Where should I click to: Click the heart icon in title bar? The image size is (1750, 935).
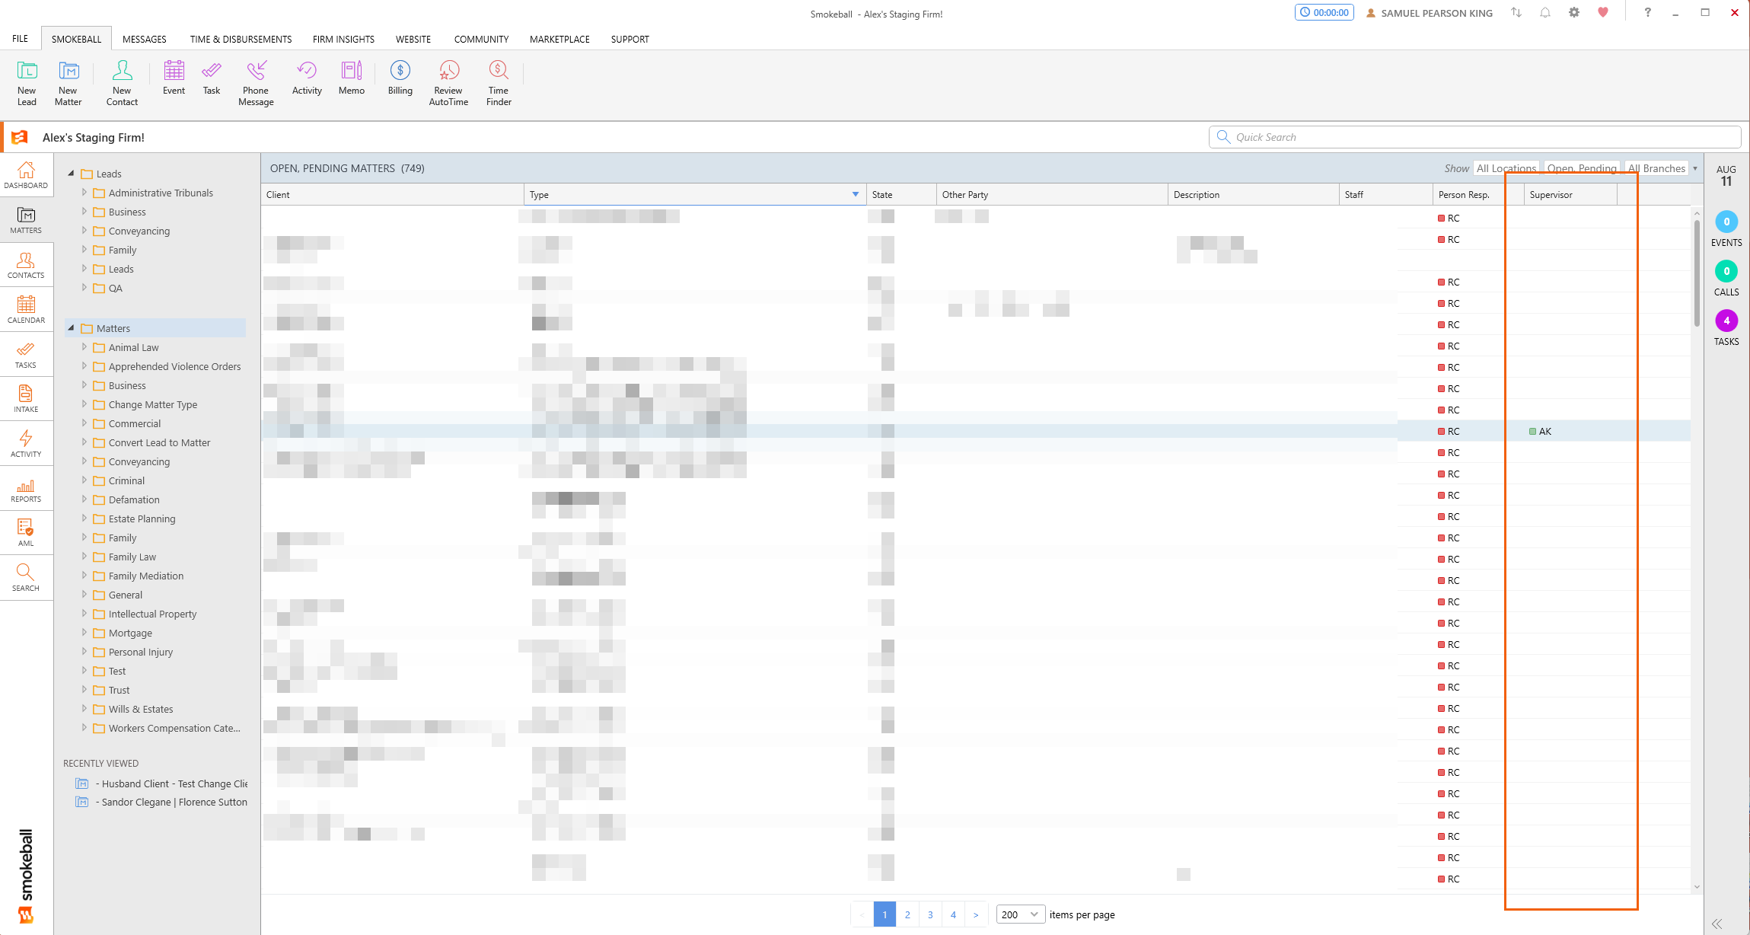point(1603,13)
